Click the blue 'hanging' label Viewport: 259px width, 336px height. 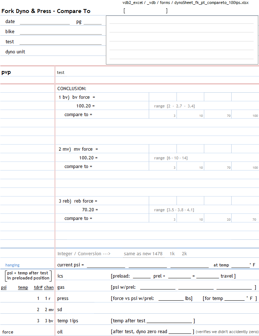pos(12,265)
